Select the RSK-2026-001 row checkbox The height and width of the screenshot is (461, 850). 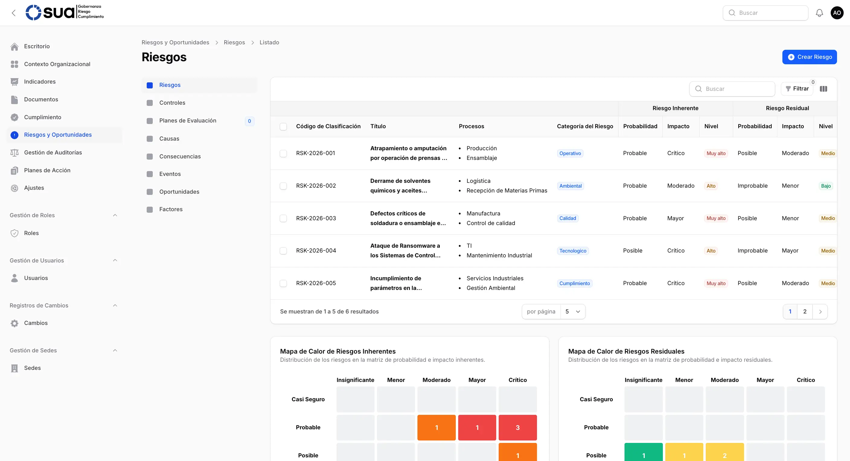pyautogui.click(x=283, y=153)
